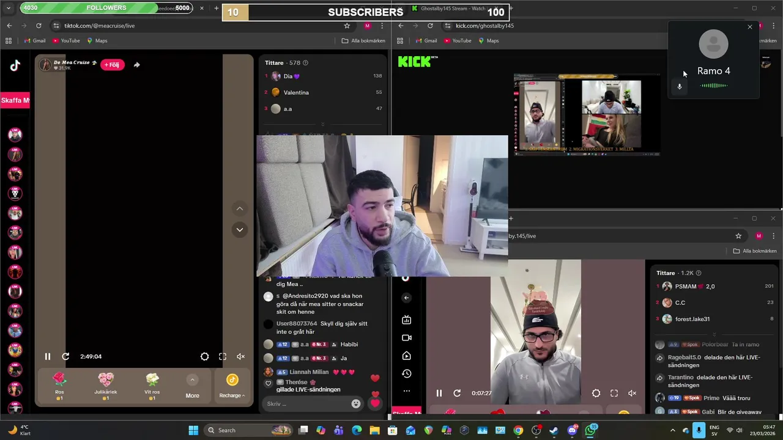Click the taskbar Search box
This screenshot has width=783, height=440.
(x=248, y=430)
